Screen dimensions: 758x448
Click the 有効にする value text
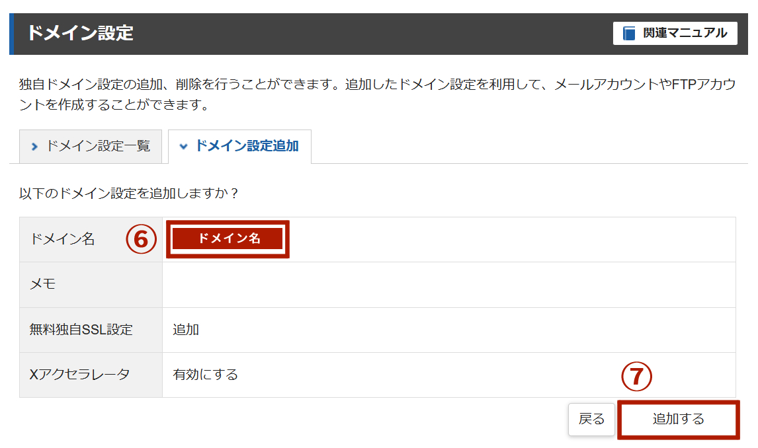[205, 375]
